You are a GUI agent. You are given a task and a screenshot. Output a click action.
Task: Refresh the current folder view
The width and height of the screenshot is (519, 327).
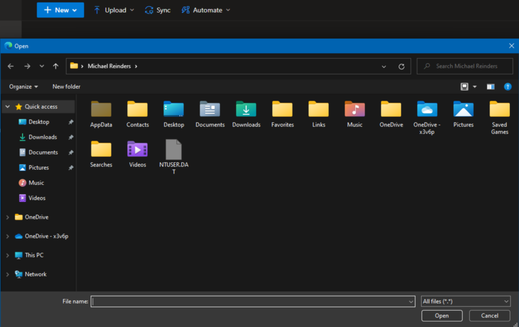(401, 66)
